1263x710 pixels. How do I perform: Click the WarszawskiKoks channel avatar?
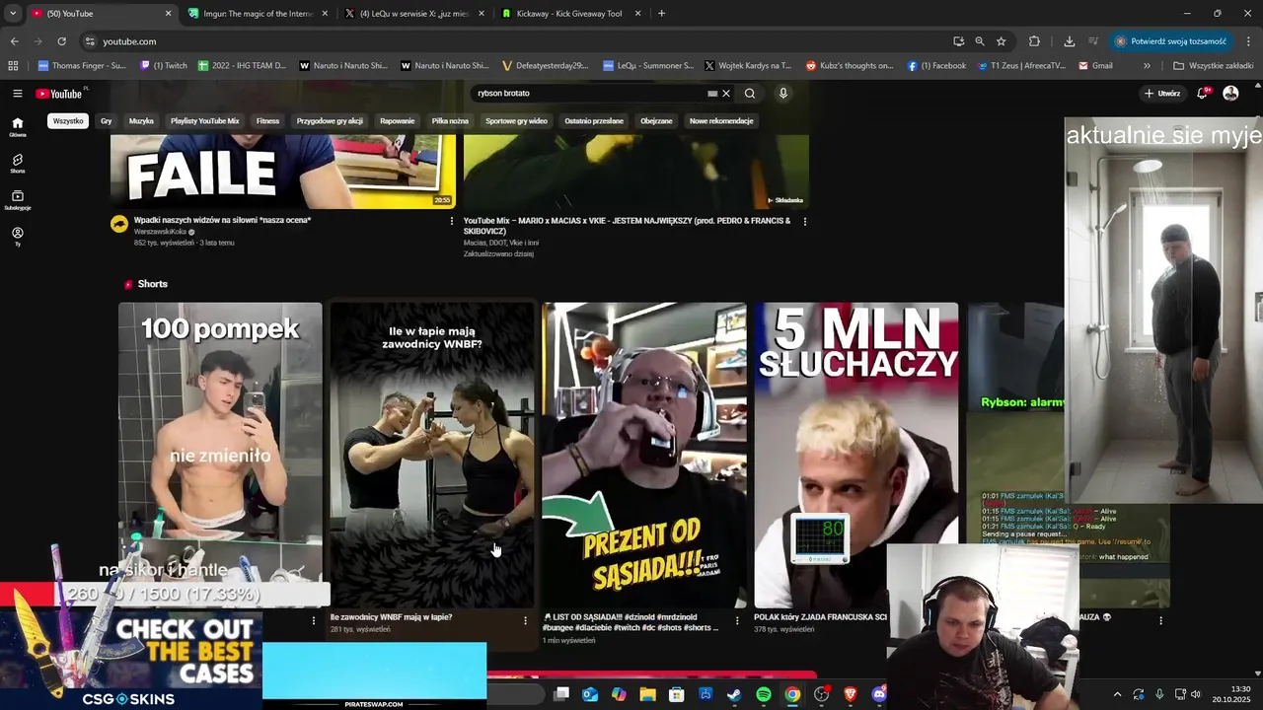[119, 224]
